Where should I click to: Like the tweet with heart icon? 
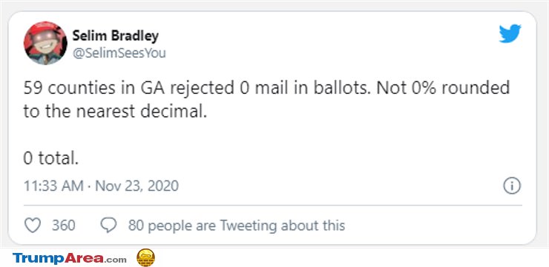(x=33, y=226)
